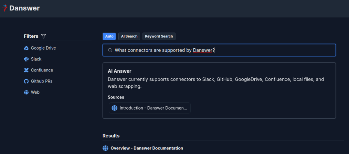This screenshot has height=154, width=349.
Task: Select the Auto search mode
Action: tap(109, 36)
